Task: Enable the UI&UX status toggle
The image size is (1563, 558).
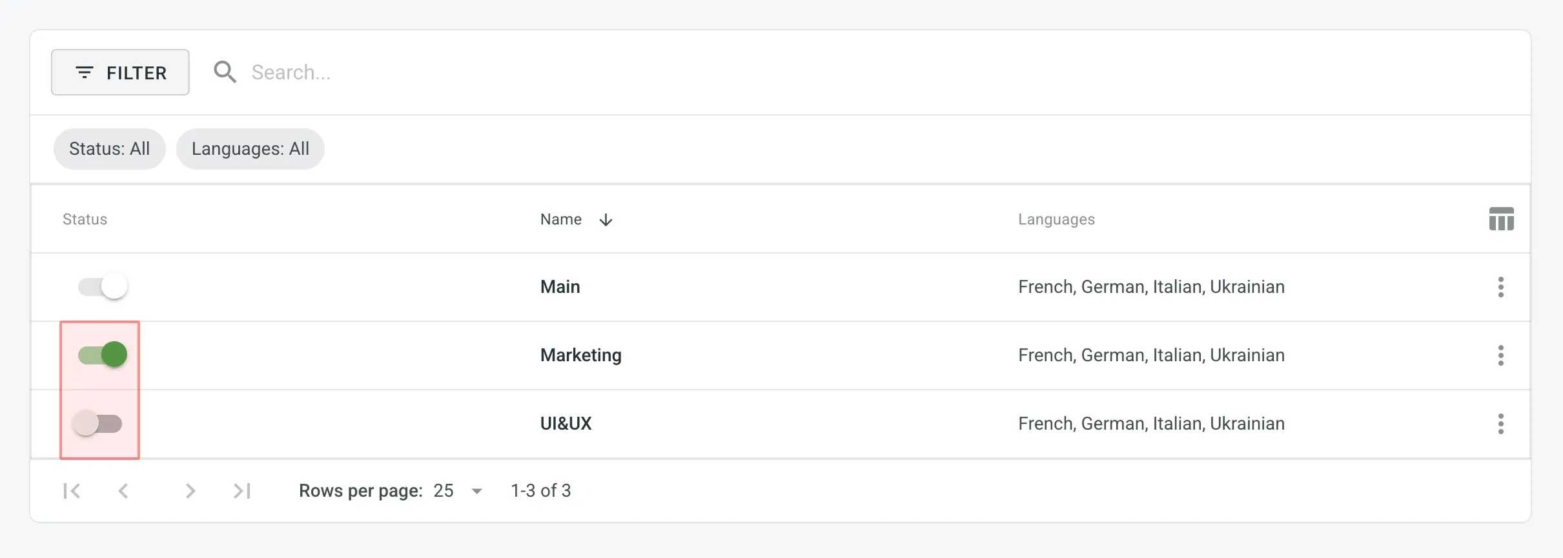Action: tap(98, 424)
